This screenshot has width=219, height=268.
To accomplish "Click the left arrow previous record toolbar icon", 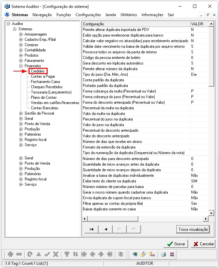I will click(92, 254).
